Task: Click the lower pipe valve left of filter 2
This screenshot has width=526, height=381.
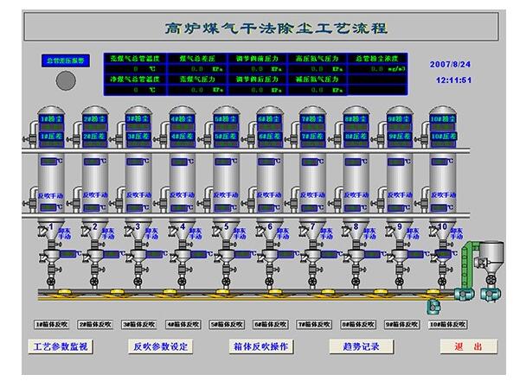Action: click(74, 203)
